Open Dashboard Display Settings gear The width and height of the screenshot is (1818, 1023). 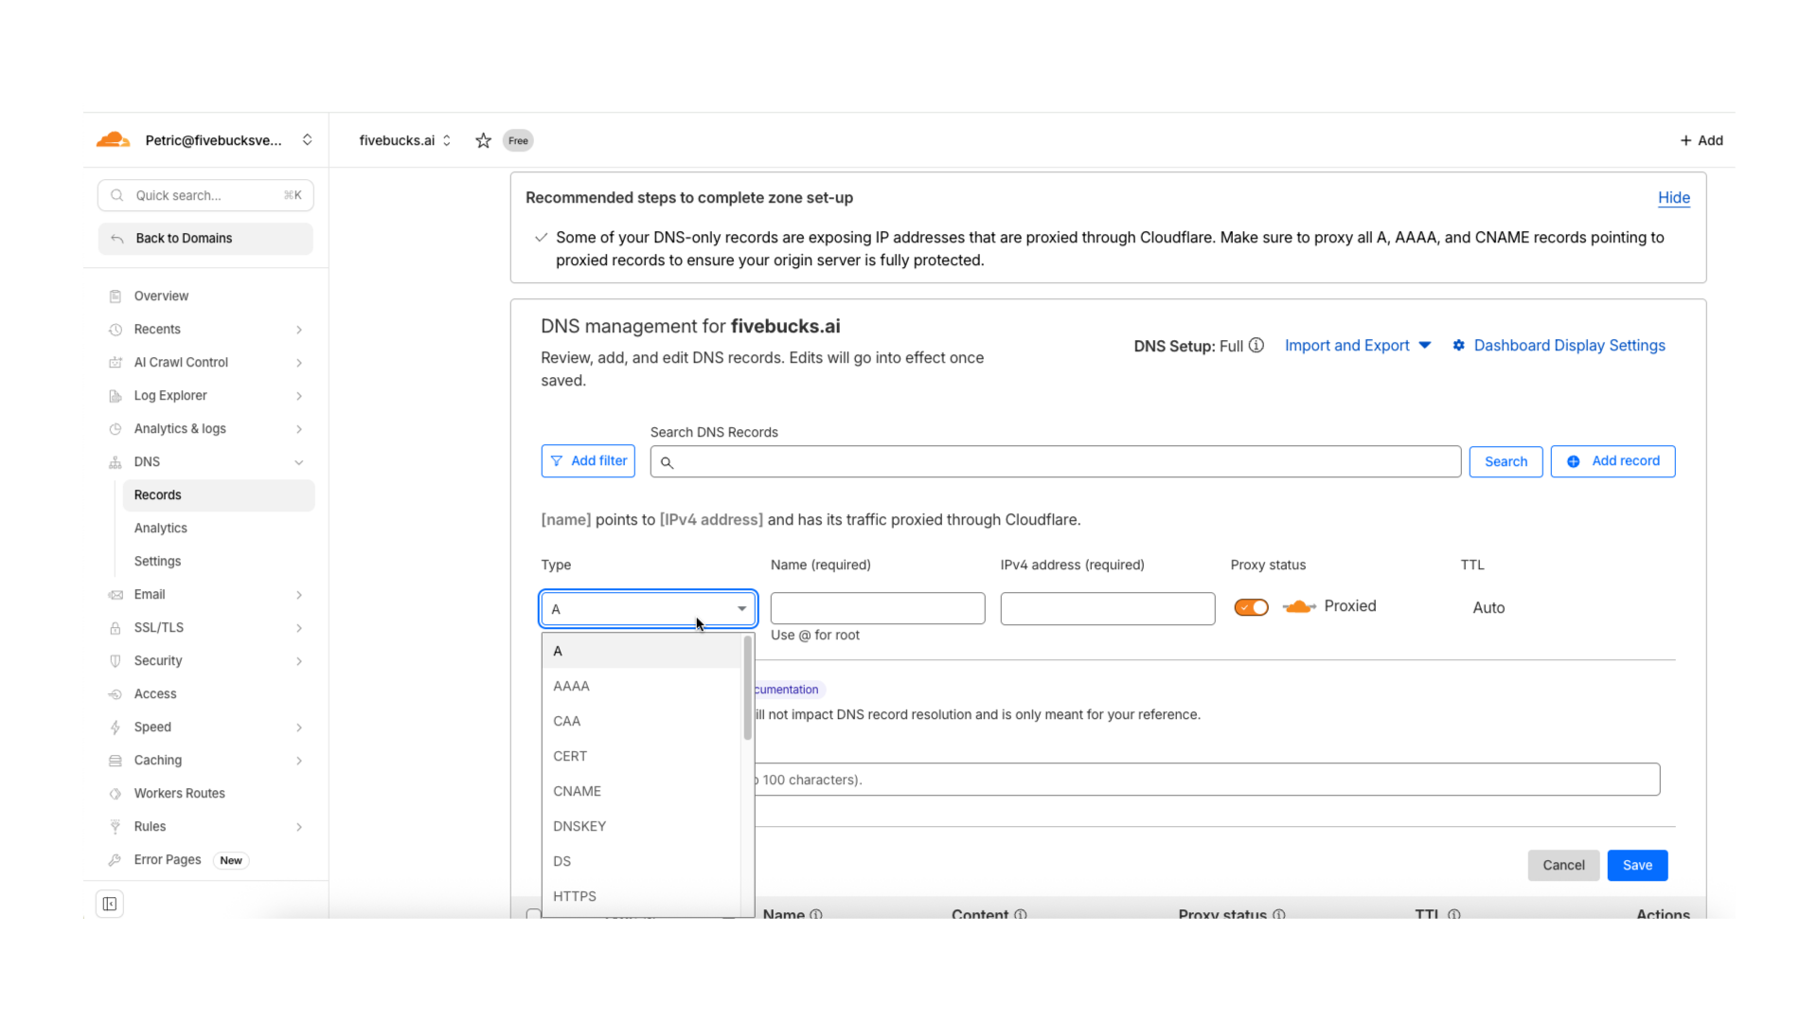pos(1459,346)
